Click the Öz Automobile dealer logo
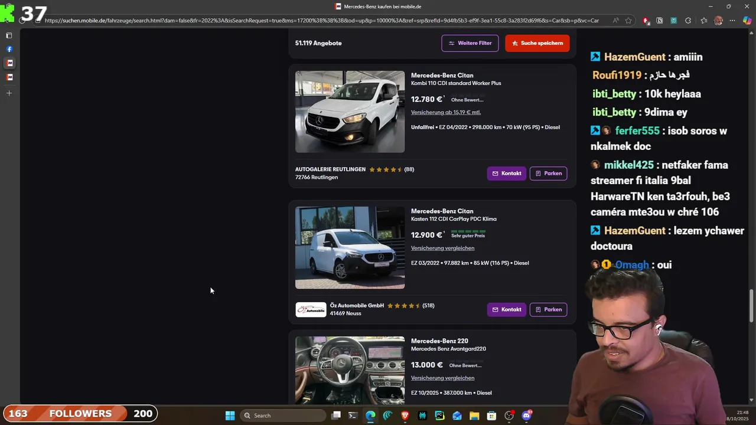Image resolution: width=756 pixels, height=425 pixels. (311, 309)
